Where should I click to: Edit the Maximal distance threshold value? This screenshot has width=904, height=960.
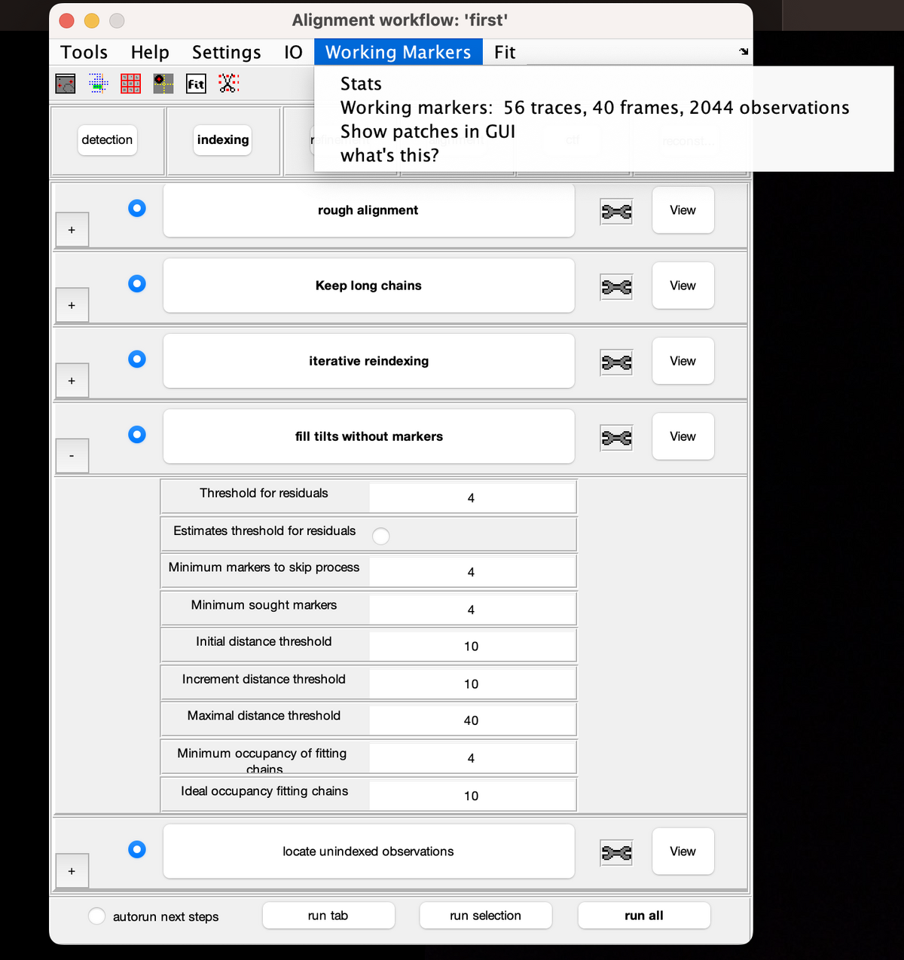pyautogui.click(x=471, y=720)
